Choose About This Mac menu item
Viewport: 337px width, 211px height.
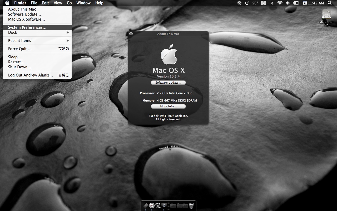(37, 9)
